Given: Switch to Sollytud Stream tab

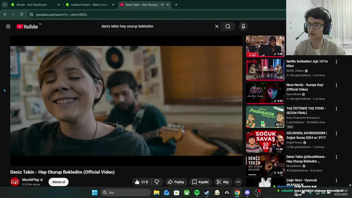Looking at the screenshot, I should tap(90, 5).
